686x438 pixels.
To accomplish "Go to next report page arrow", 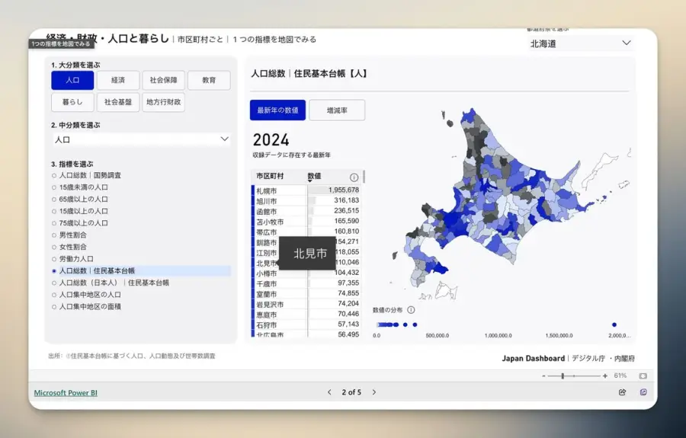I will click(x=374, y=392).
